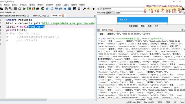
Task: Click the console stop square icon
Action: (x=182, y=30)
